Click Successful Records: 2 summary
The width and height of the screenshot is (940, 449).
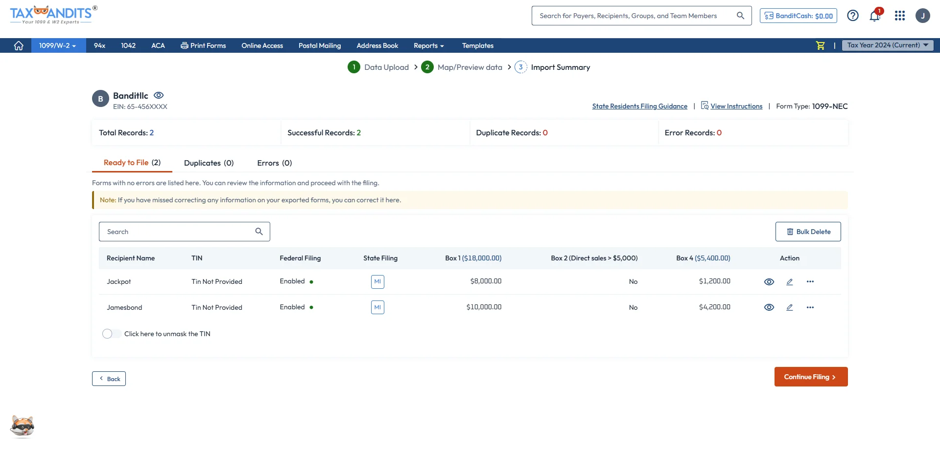click(324, 133)
